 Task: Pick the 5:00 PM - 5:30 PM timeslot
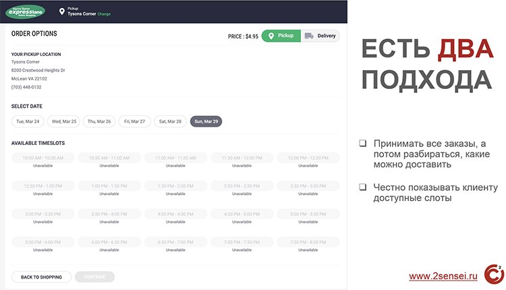click(308, 214)
